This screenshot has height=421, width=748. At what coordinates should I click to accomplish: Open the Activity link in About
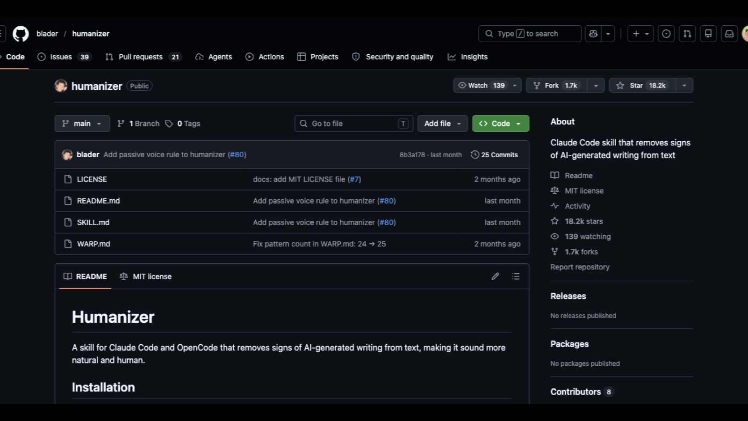click(x=570, y=206)
